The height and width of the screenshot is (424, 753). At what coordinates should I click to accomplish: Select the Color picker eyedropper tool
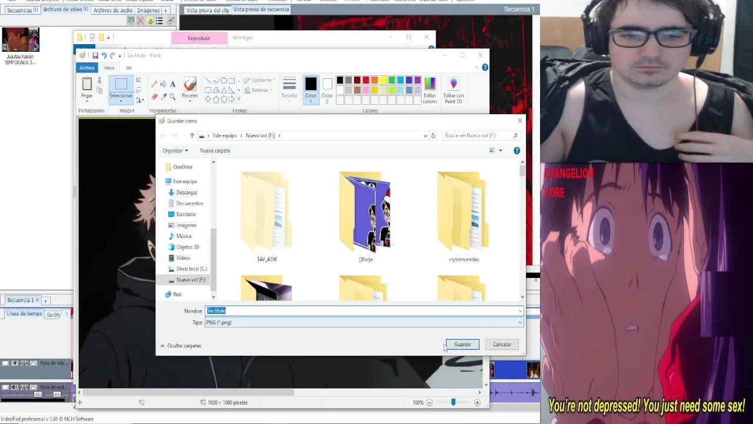(x=163, y=97)
